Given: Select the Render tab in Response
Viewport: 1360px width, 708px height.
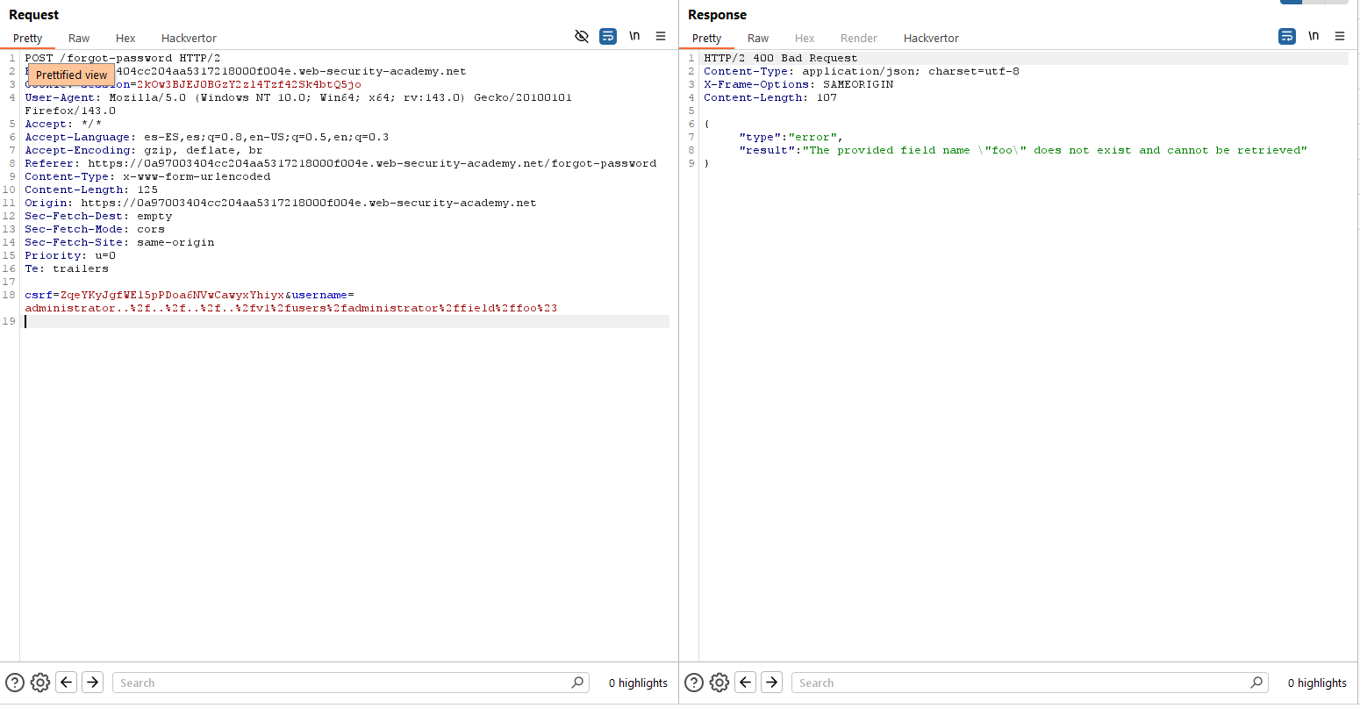Looking at the screenshot, I should (x=859, y=38).
